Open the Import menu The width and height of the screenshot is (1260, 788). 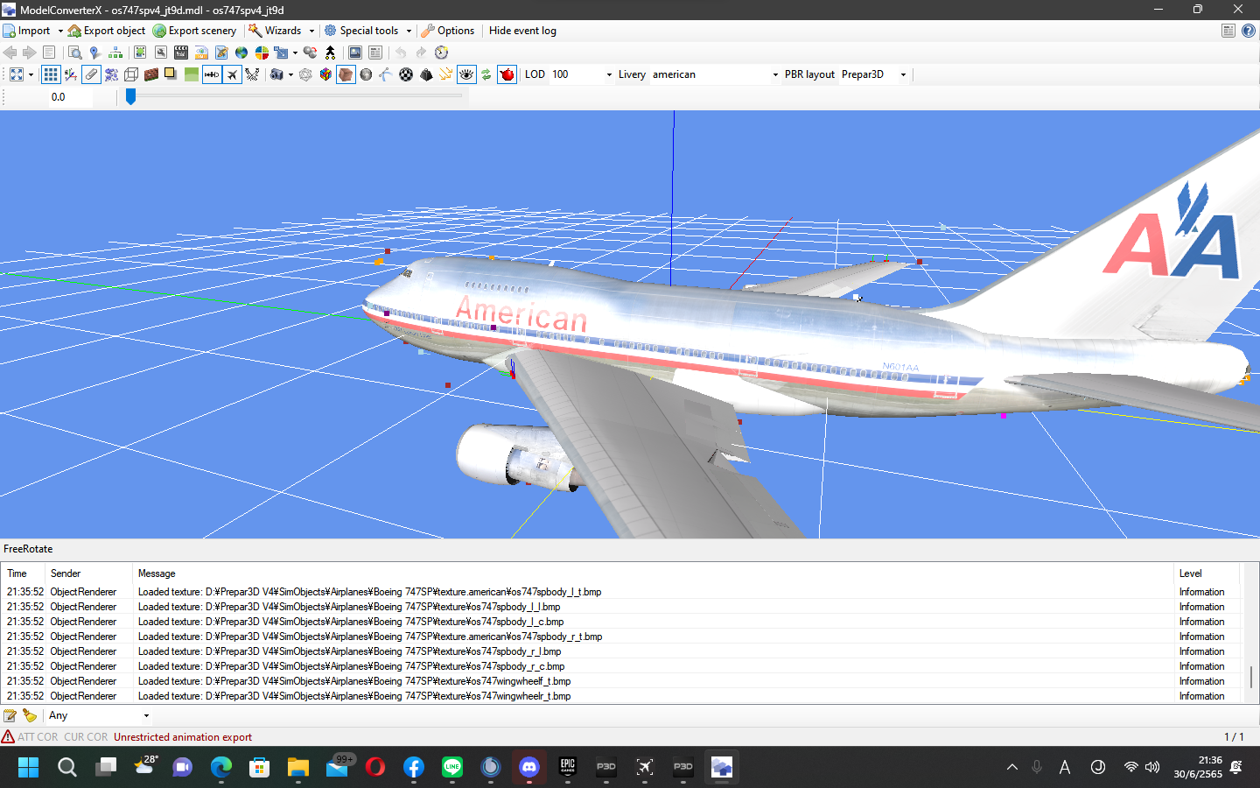click(x=33, y=31)
